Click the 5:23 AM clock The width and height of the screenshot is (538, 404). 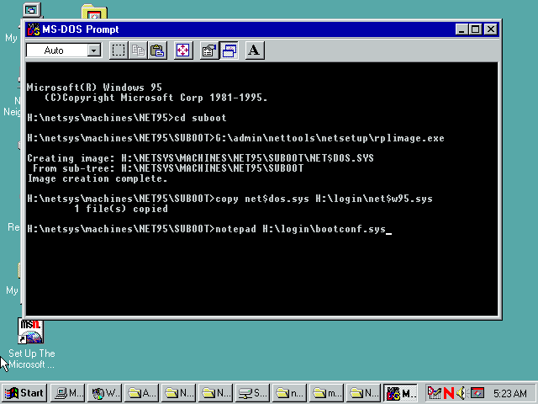coord(510,393)
